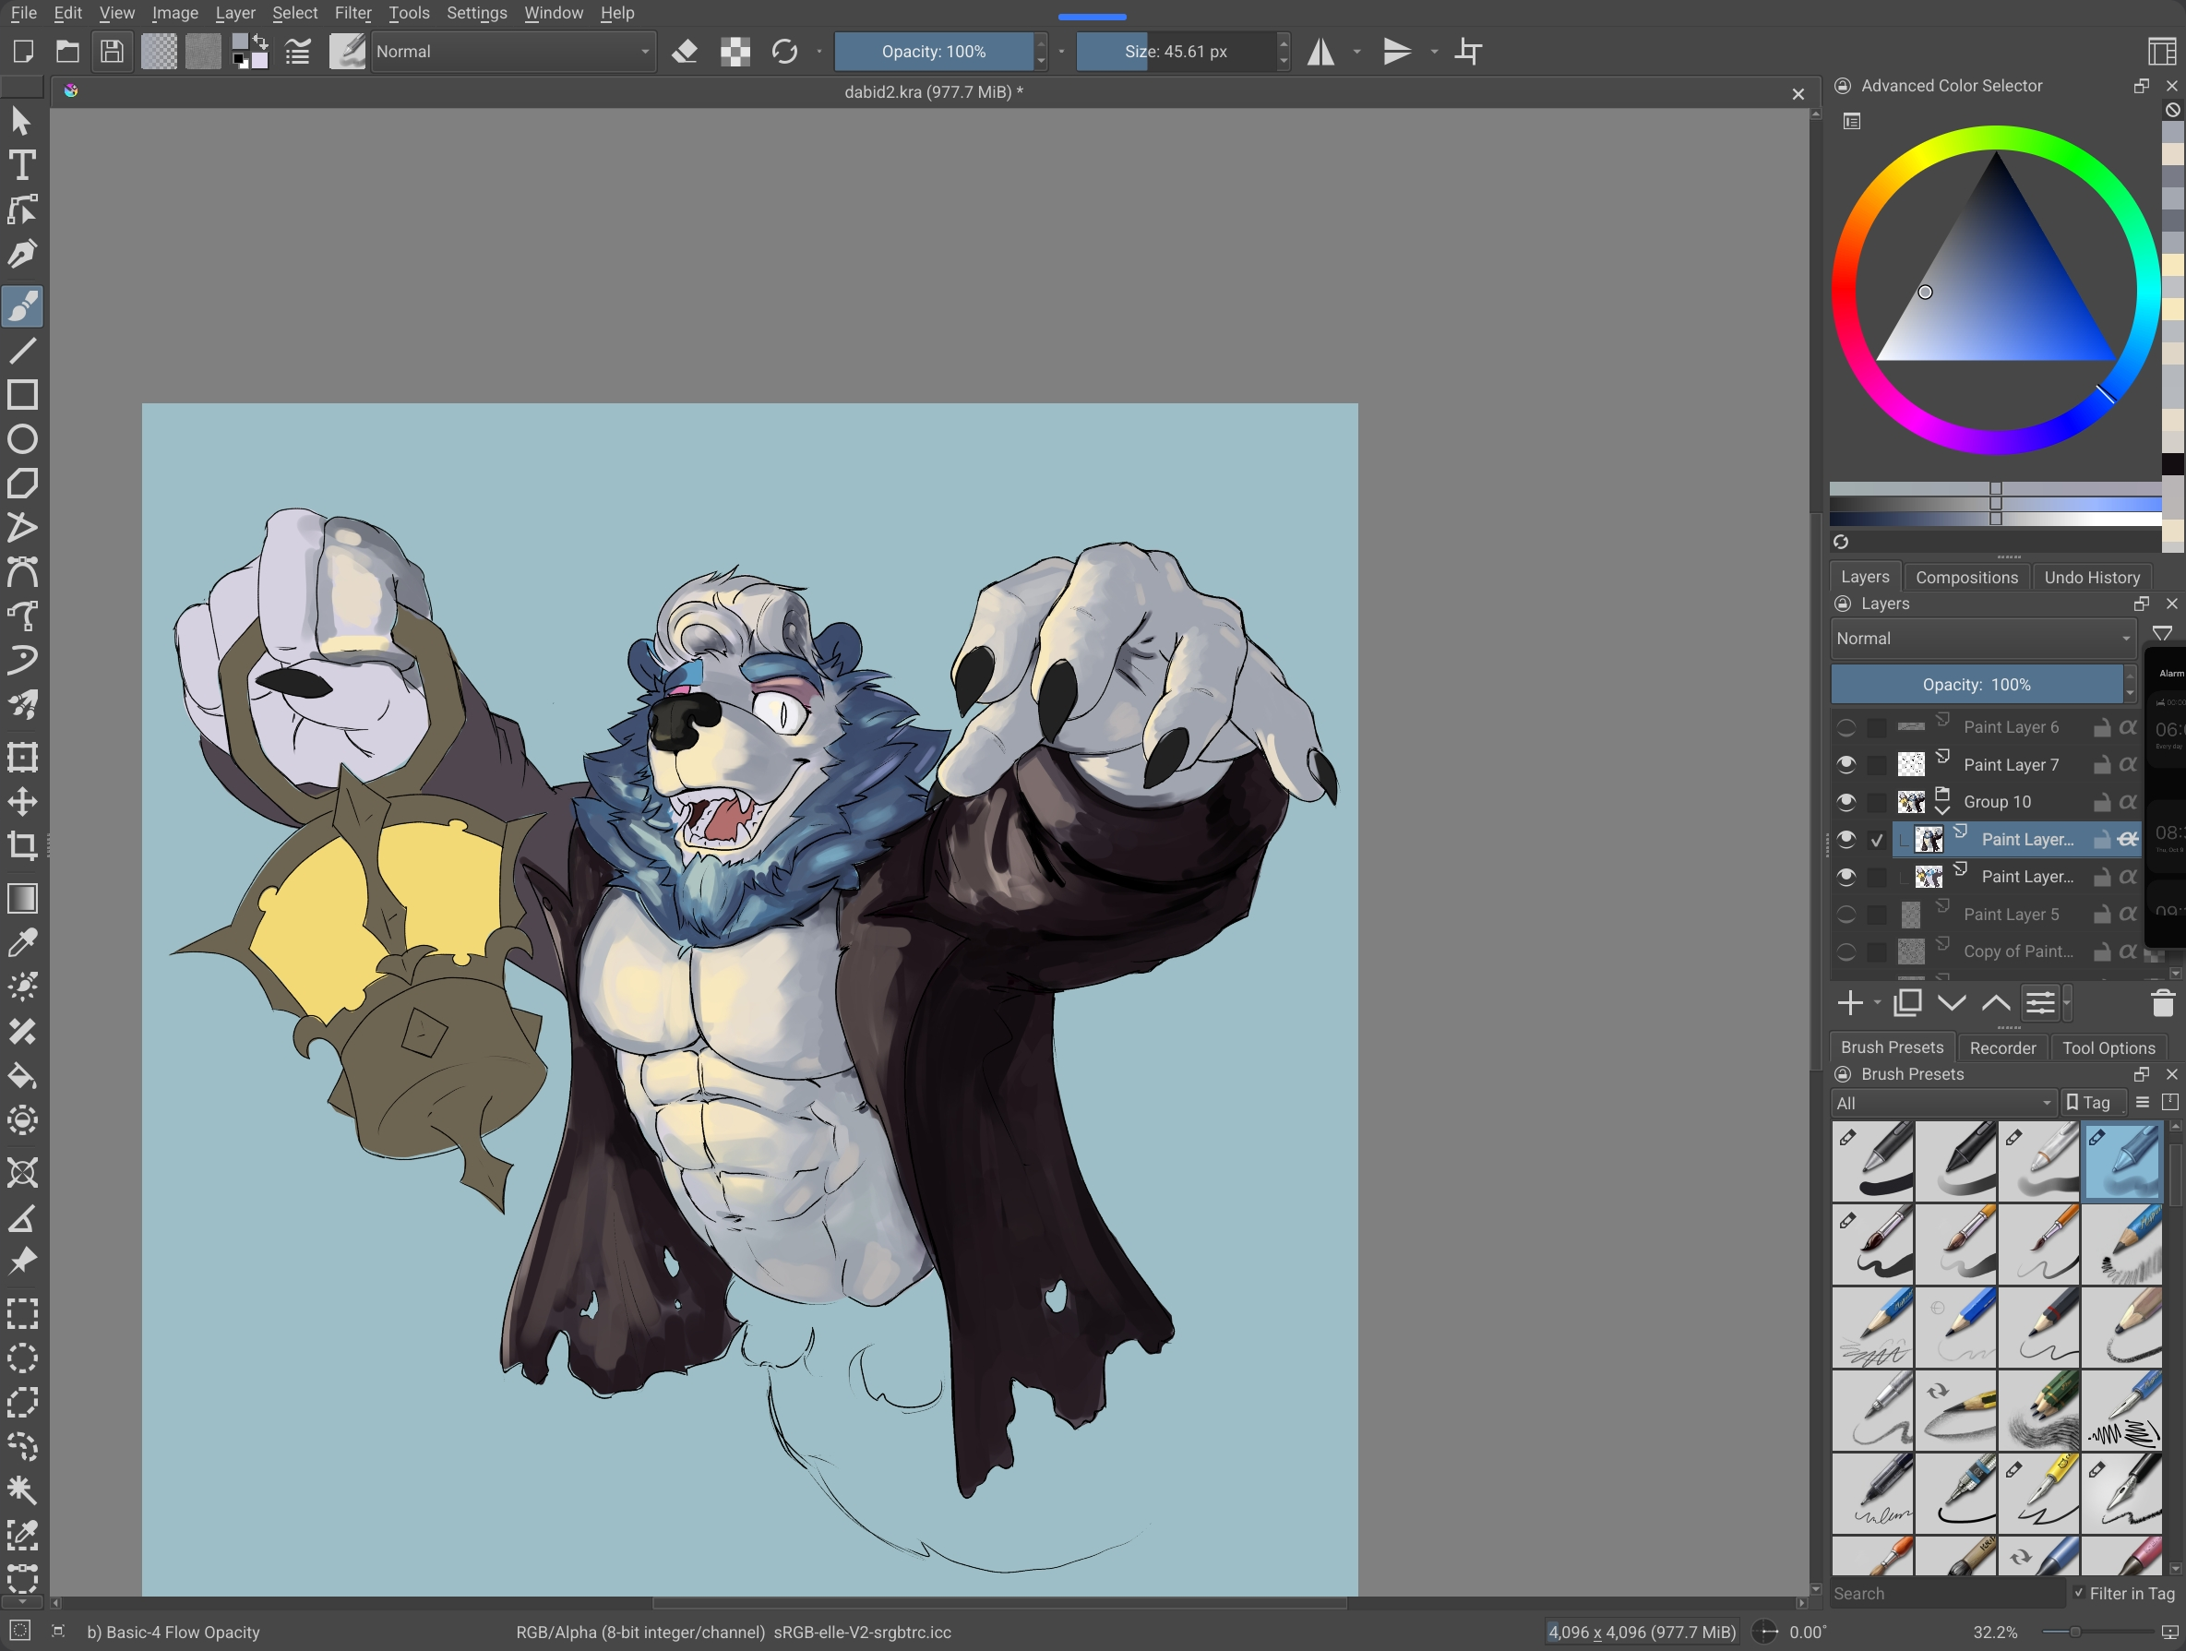
Task: Select the Move tool
Action: (22, 802)
